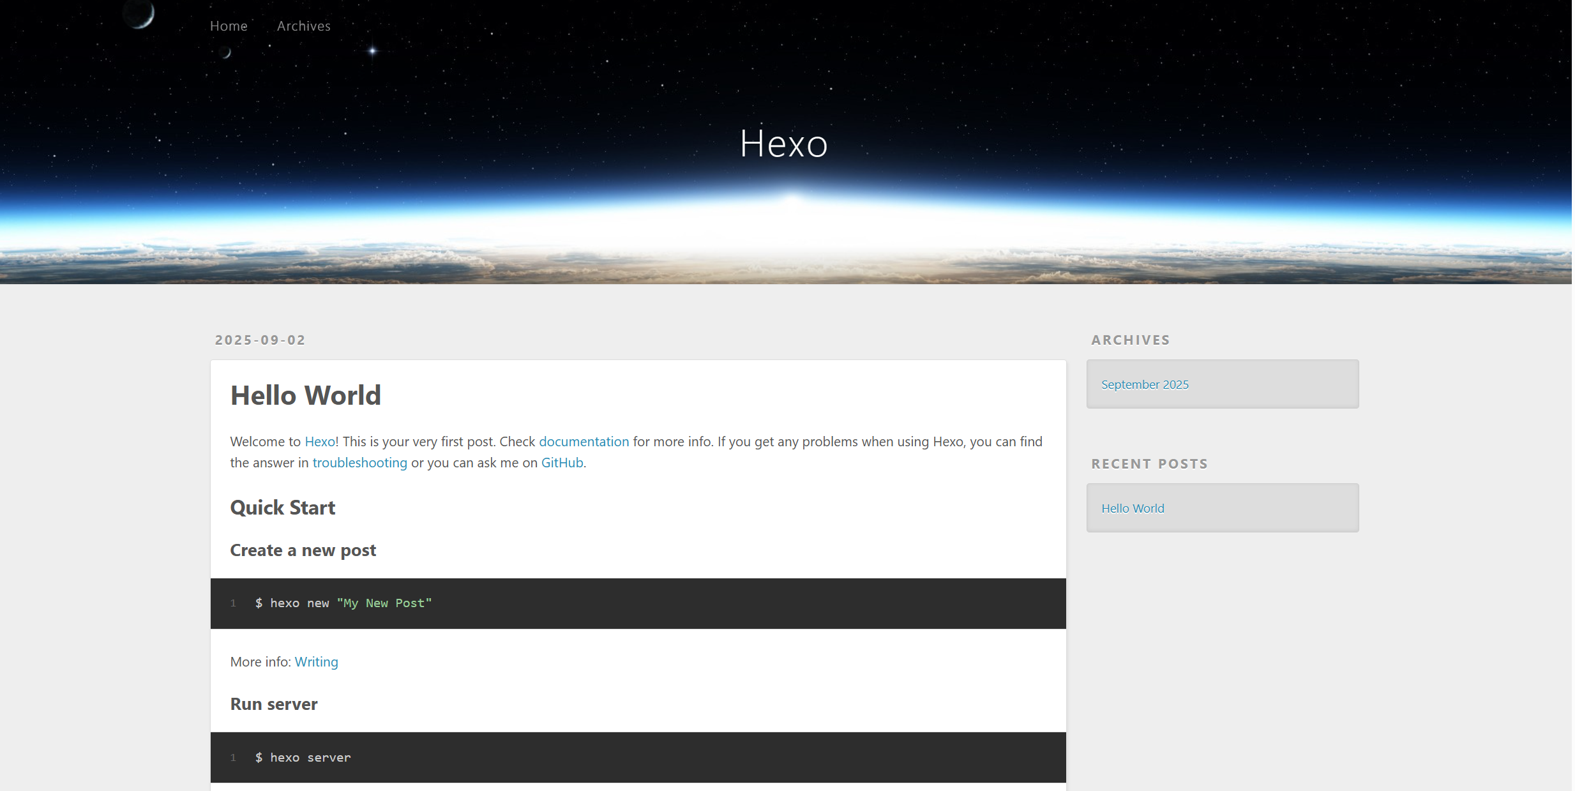Click the Archives sidebar heading
This screenshot has width=1575, height=791.
tap(1131, 340)
